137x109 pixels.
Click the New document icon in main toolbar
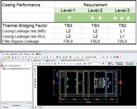(x=3, y=57)
